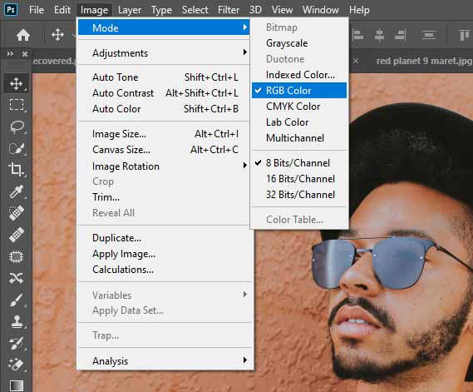Select the Lasso tool
Viewport: 473px width, 392px height.
(17, 127)
